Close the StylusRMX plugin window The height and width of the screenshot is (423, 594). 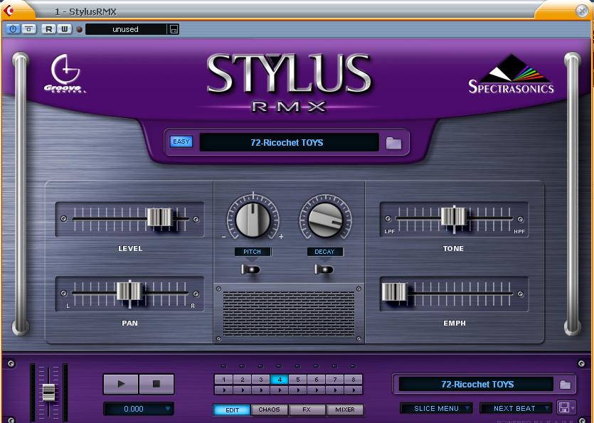pos(582,11)
